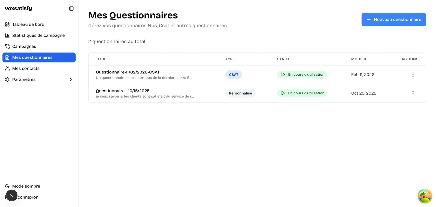Viewport: 436px width, 207px height.
Task: Open actions menu for Questionnaire-11/02/2026-CSAT
Action: click(413, 75)
